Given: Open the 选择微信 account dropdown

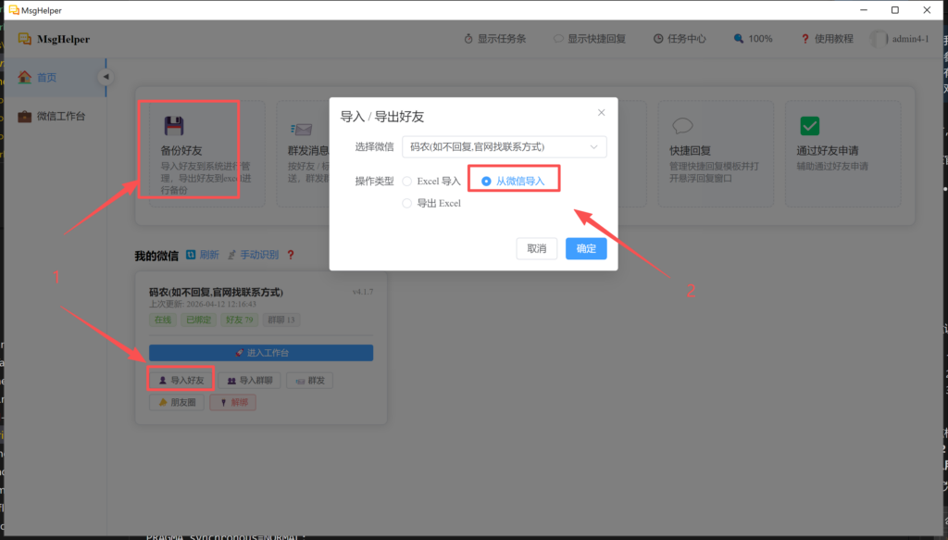Looking at the screenshot, I should 505,146.
